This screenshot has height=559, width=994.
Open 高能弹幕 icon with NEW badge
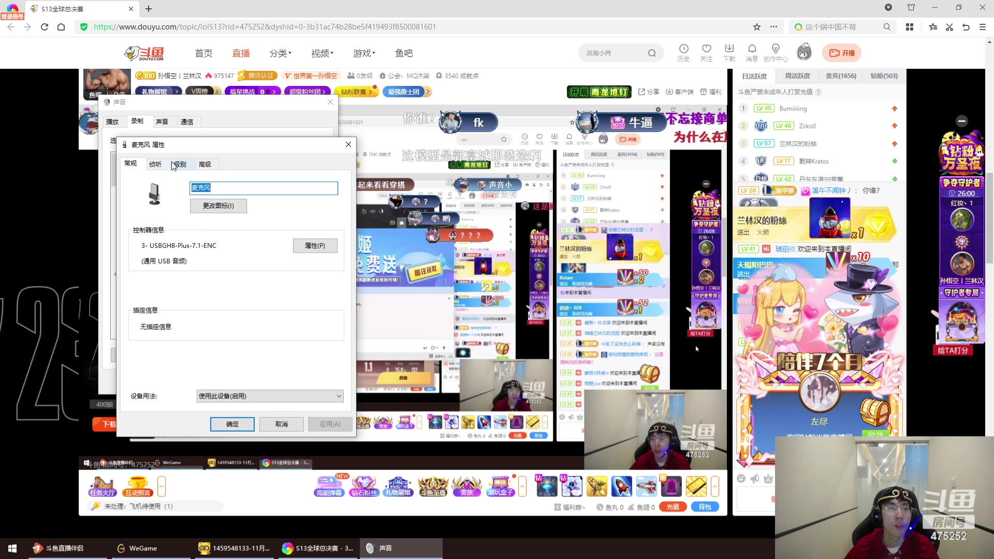coord(329,487)
